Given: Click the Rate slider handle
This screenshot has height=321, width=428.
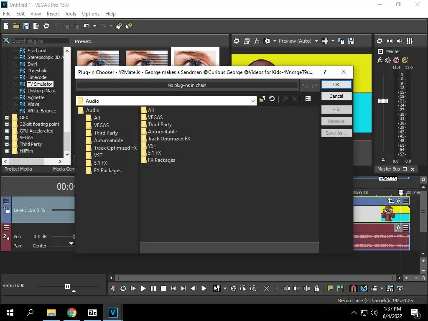Looking at the screenshot, I should 67,286.
